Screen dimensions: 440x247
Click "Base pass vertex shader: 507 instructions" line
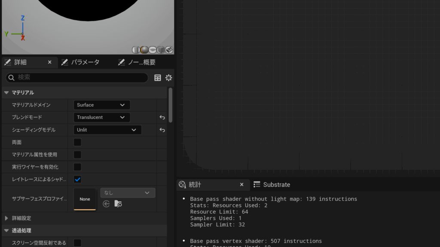tap(256, 241)
